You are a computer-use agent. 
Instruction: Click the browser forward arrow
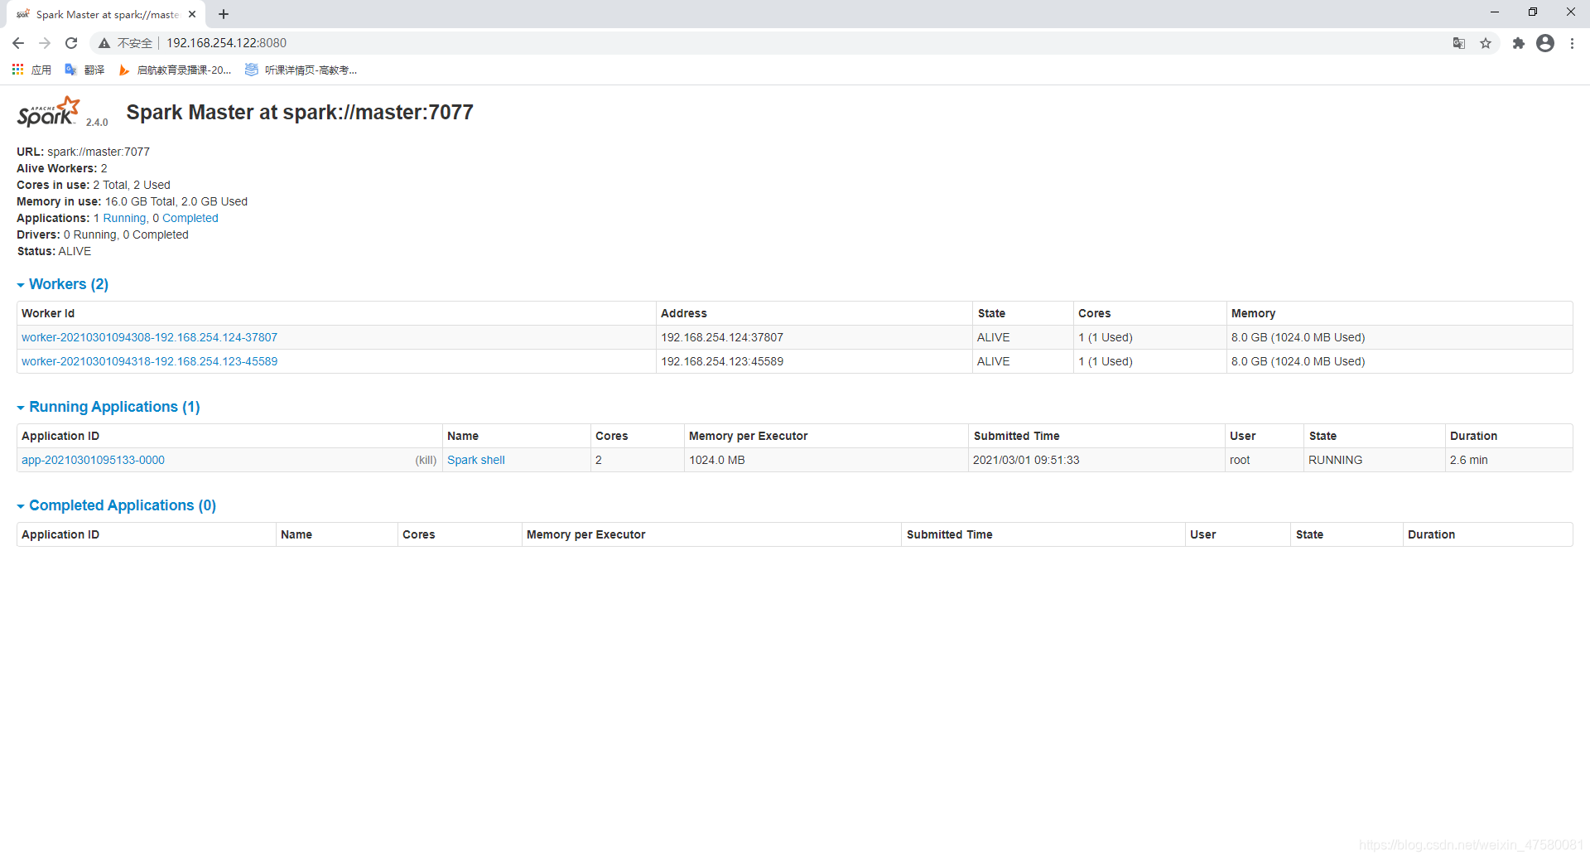click(x=45, y=43)
